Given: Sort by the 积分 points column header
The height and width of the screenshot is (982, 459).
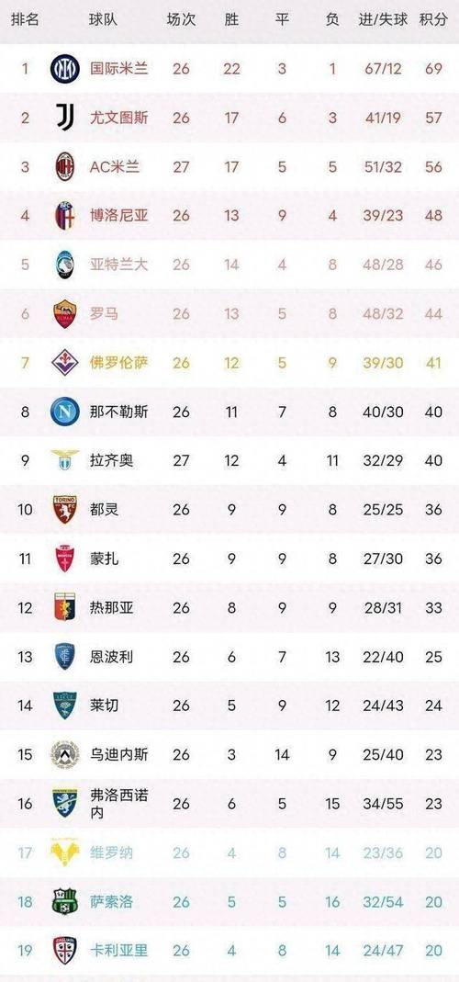Looking at the screenshot, I should (433, 19).
